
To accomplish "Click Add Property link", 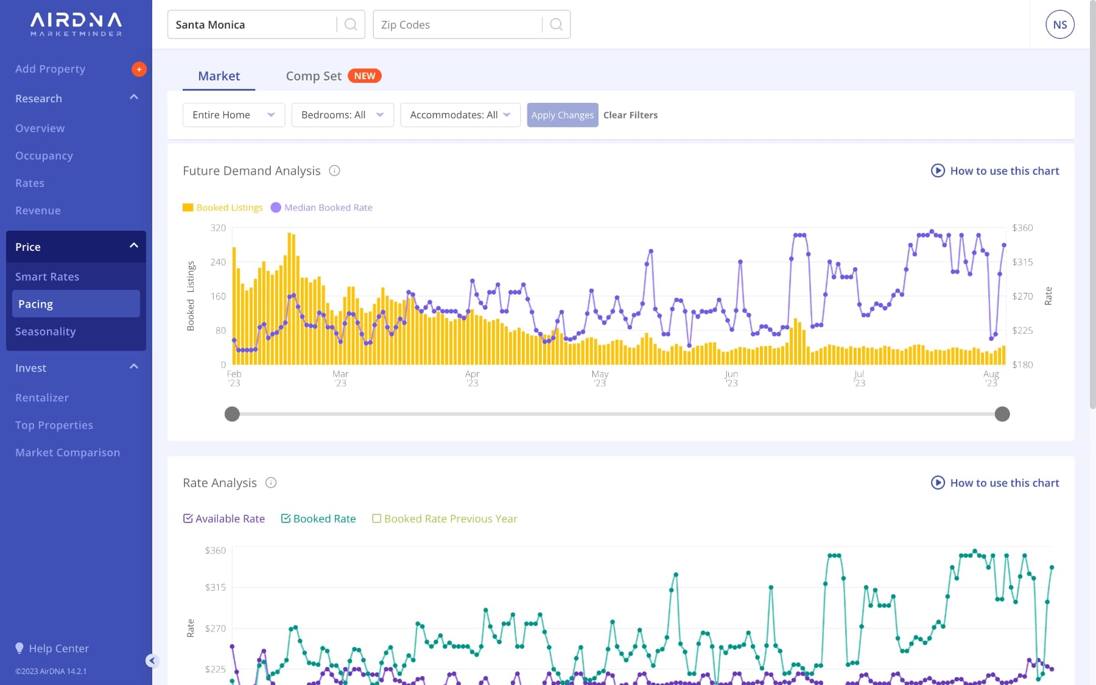I will [50, 69].
